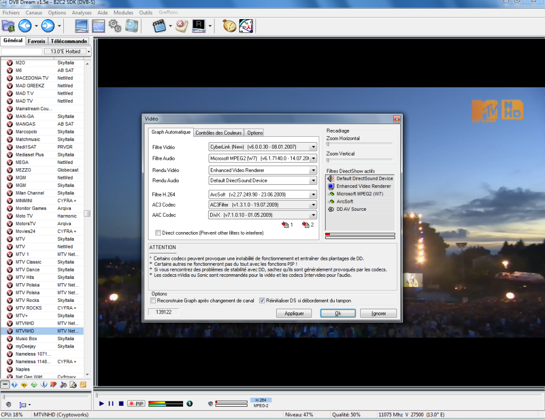Open the signal graph window icon
The width and height of the screenshot is (545, 419).
coord(98,26)
